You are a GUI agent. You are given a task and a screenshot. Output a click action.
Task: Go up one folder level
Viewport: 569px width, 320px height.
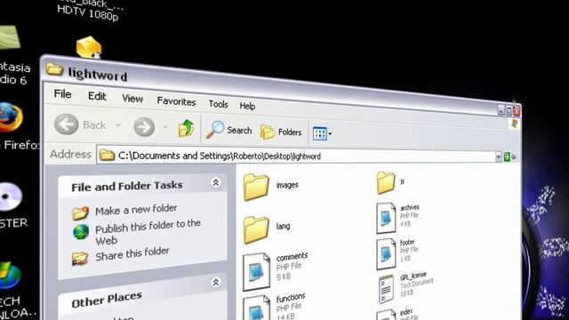186,128
